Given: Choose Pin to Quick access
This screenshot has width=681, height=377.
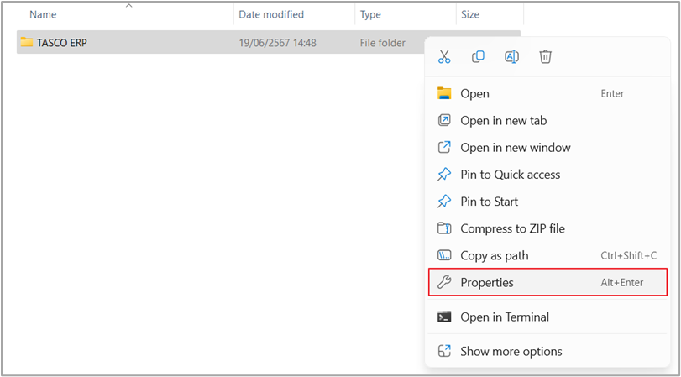Looking at the screenshot, I should [510, 175].
